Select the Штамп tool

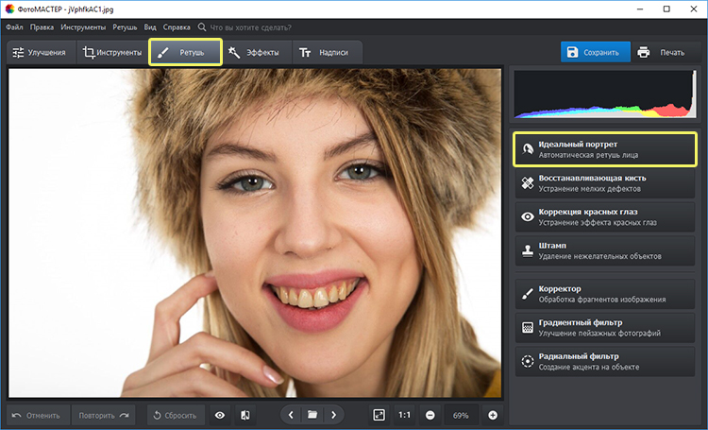click(604, 251)
